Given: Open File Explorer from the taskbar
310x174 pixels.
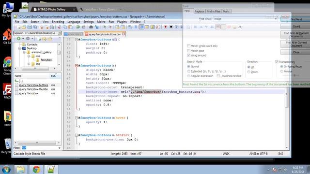Looking at the screenshot, I should tap(20, 170).
